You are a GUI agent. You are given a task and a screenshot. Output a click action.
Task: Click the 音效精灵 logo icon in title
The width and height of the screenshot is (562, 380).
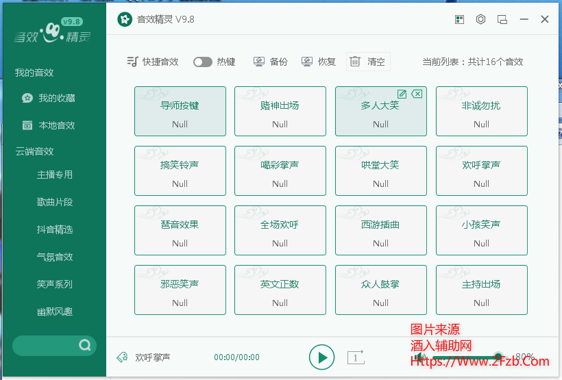coord(125,19)
